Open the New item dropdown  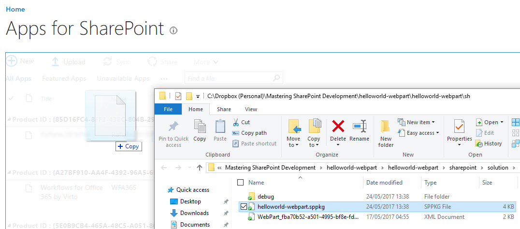click(x=417, y=122)
